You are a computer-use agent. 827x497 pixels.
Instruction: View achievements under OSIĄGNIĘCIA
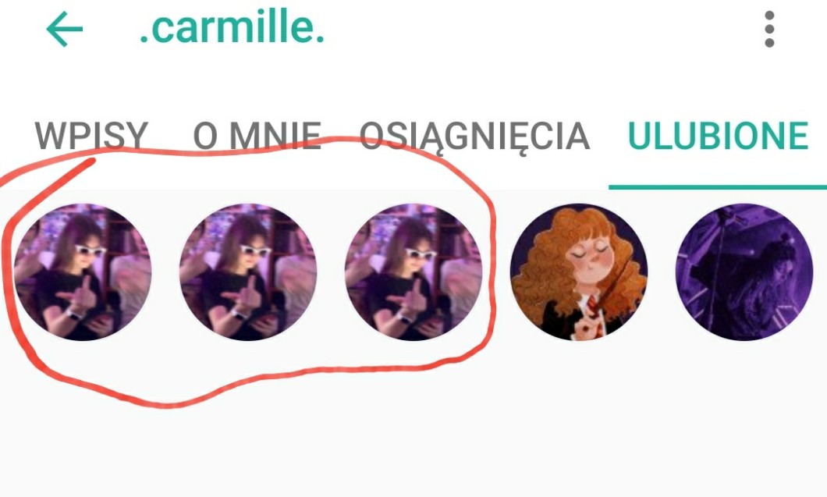pyautogui.click(x=474, y=137)
